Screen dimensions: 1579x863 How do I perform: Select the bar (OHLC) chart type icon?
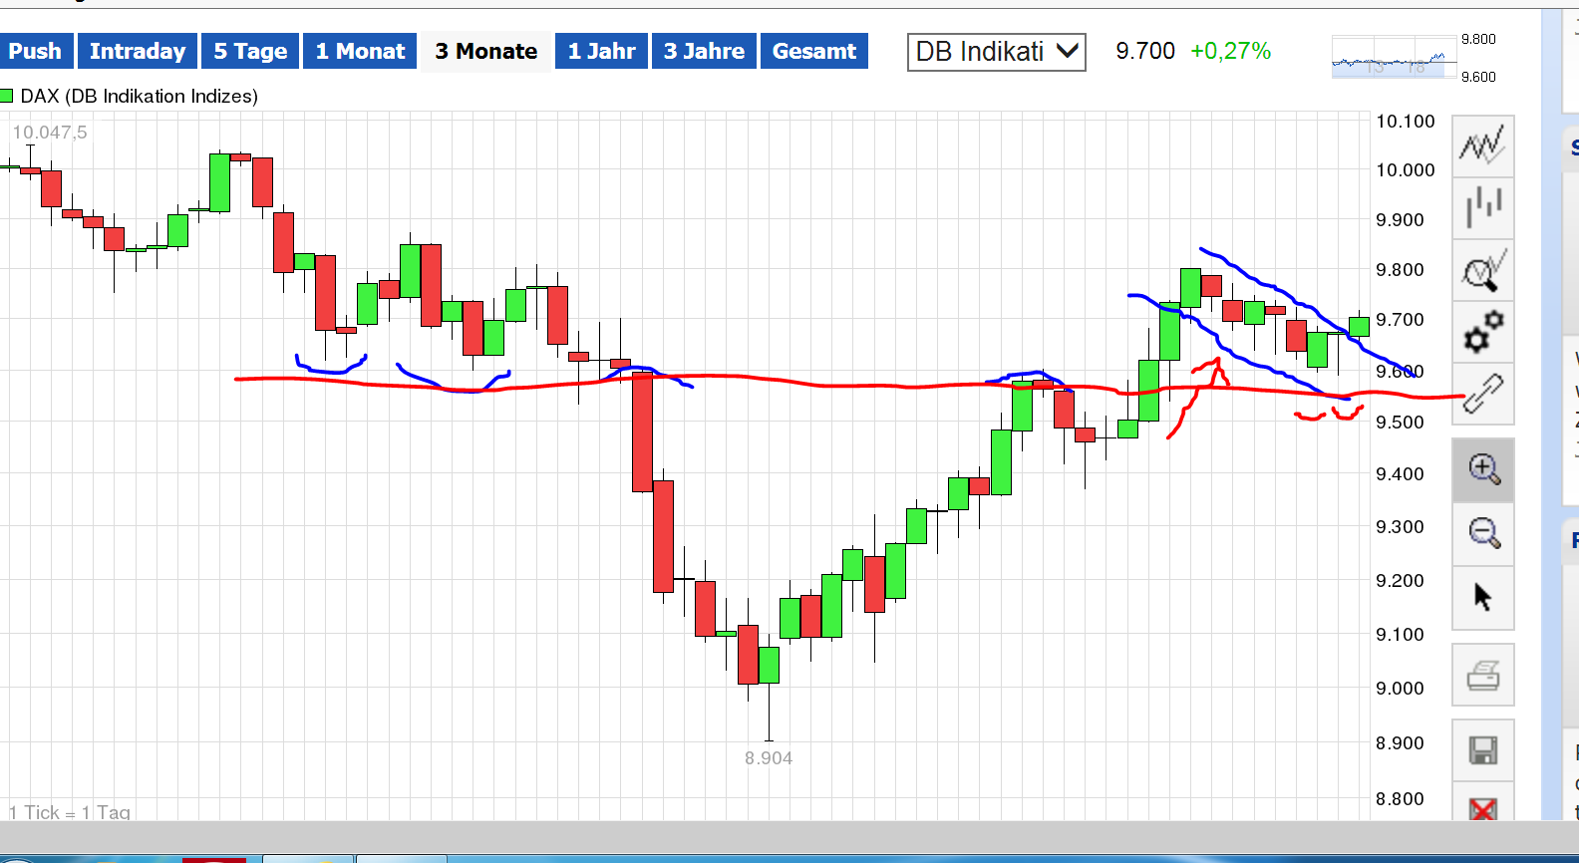tap(1482, 207)
